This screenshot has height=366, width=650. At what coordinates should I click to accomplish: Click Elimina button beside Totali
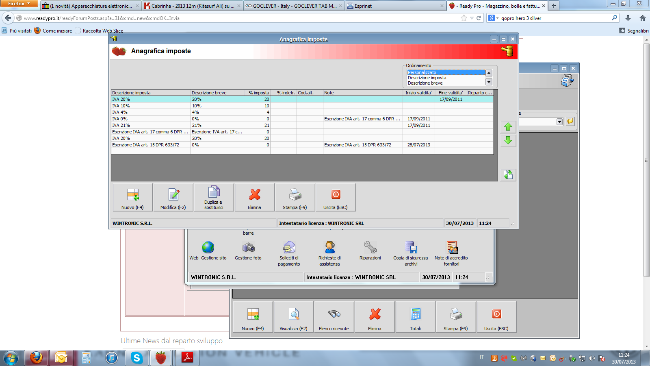coord(375,317)
